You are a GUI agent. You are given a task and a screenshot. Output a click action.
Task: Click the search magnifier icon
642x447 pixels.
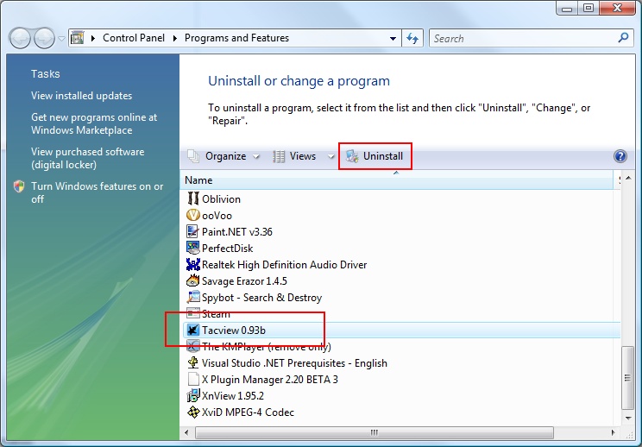623,38
